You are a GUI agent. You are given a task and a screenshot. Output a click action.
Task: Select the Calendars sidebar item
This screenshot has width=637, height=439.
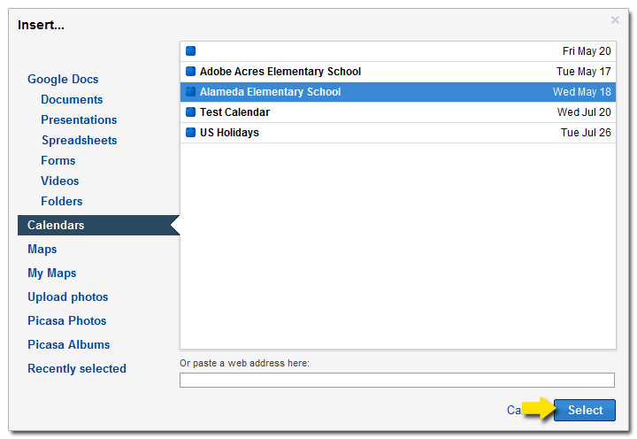tap(98, 225)
